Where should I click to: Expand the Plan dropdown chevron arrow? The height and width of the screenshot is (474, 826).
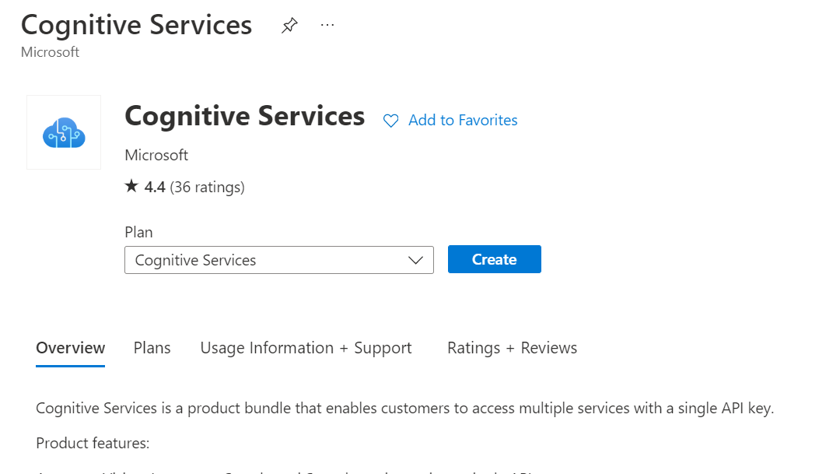pyautogui.click(x=415, y=261)
